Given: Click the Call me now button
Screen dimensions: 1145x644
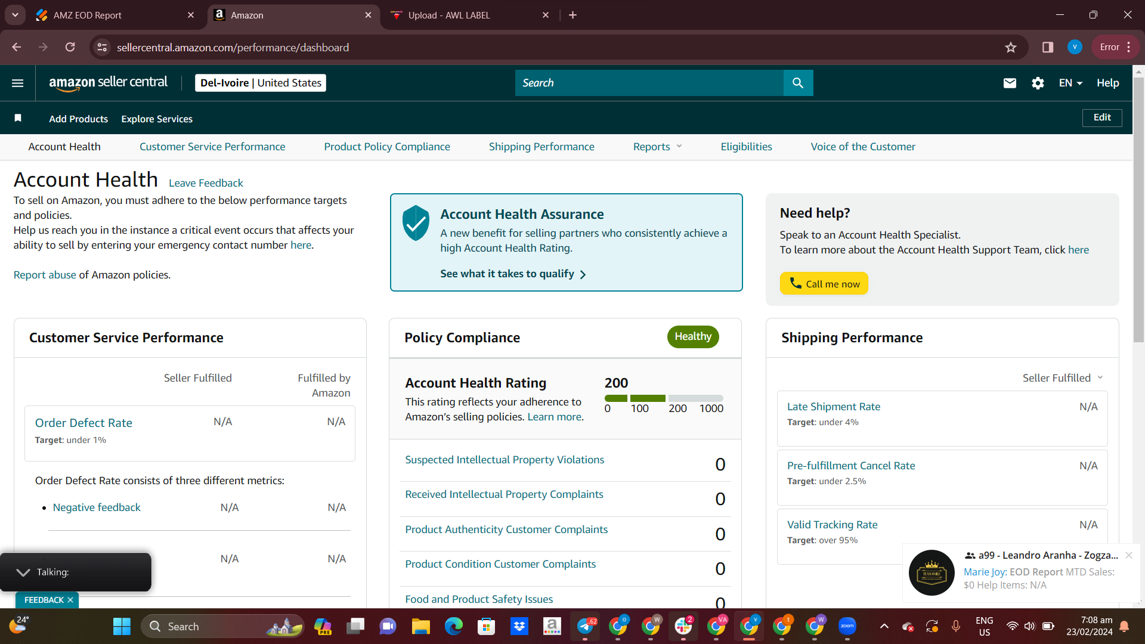Looking at the screenshot, I should (824, 284).
